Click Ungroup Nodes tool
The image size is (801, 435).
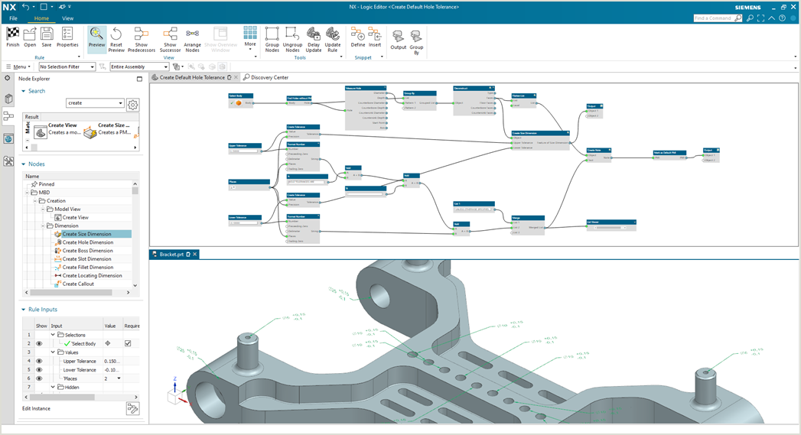tap(292, 39)
